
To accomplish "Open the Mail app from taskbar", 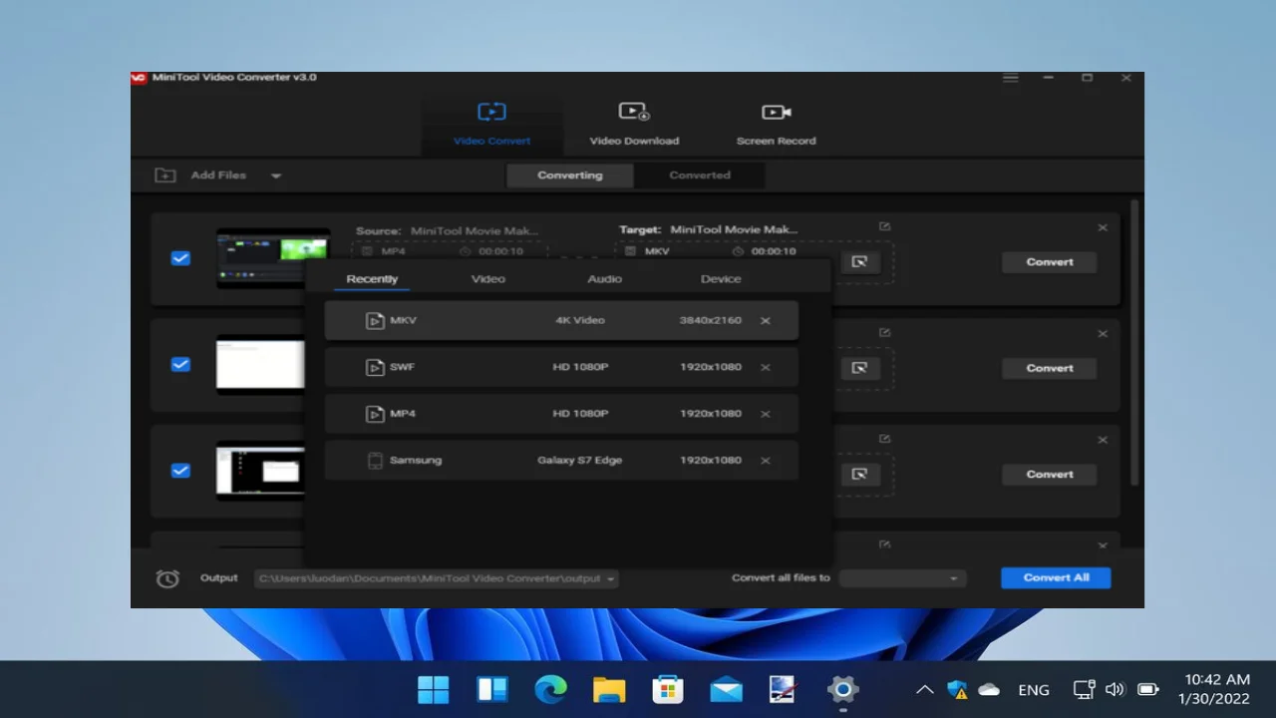I will [x=727, y=689].
